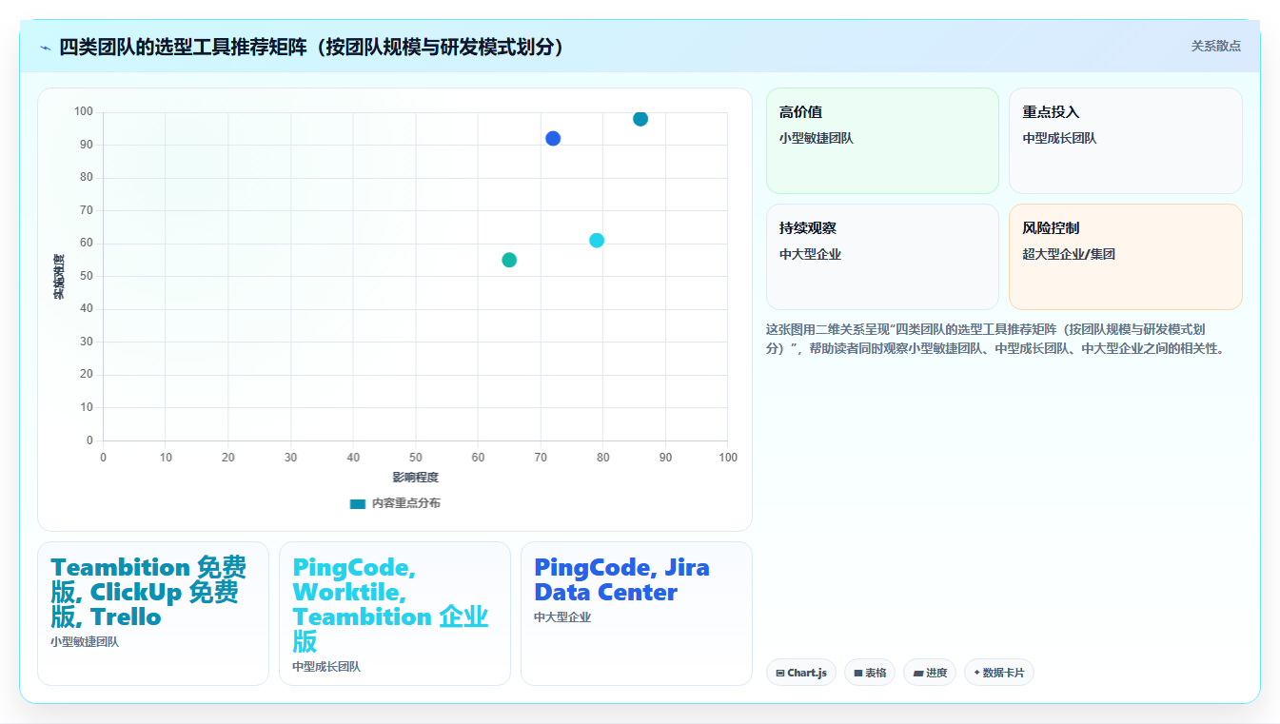Select the blue scatter point near 92

[553, 139]
